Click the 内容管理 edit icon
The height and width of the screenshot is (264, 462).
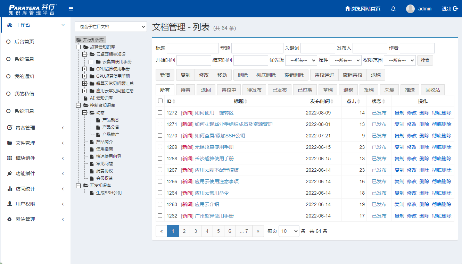pyautogui.click(x=10, y=128)
